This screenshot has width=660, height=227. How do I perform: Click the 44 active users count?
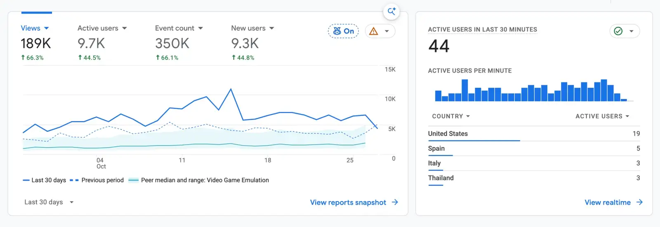(x=439, y=46)
